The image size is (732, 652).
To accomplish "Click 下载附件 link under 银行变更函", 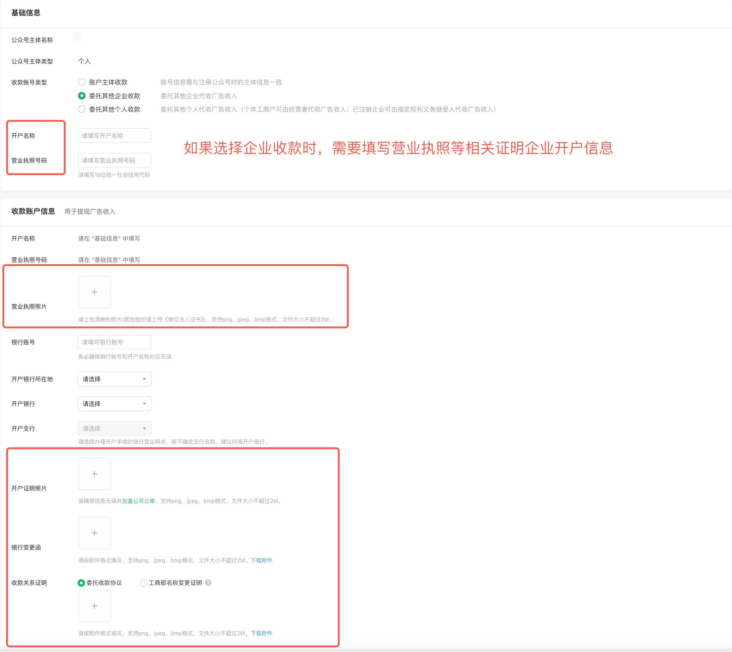I will [262, 560].
